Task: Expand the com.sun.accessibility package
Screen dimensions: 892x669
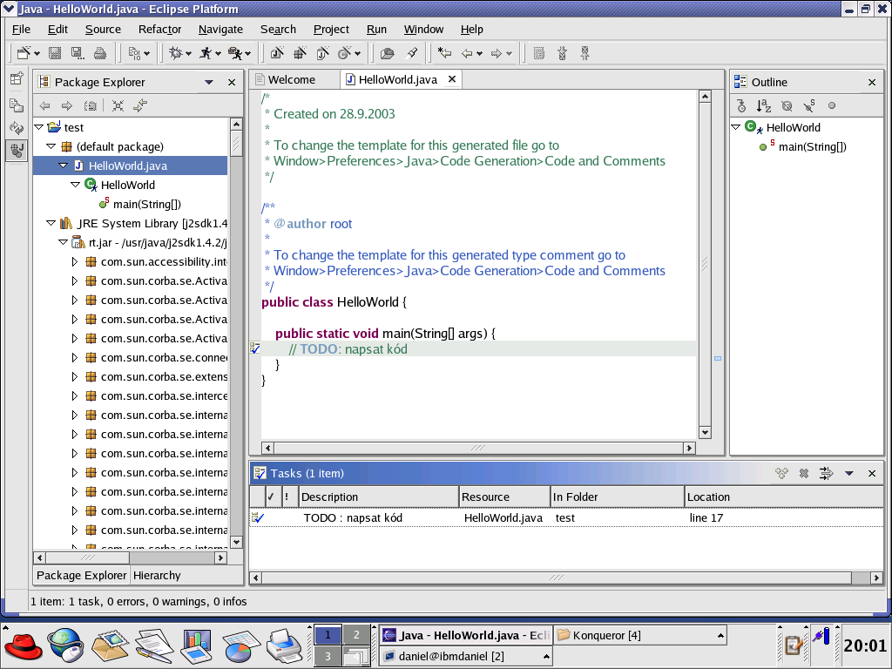Action: (x=75, y=261)
